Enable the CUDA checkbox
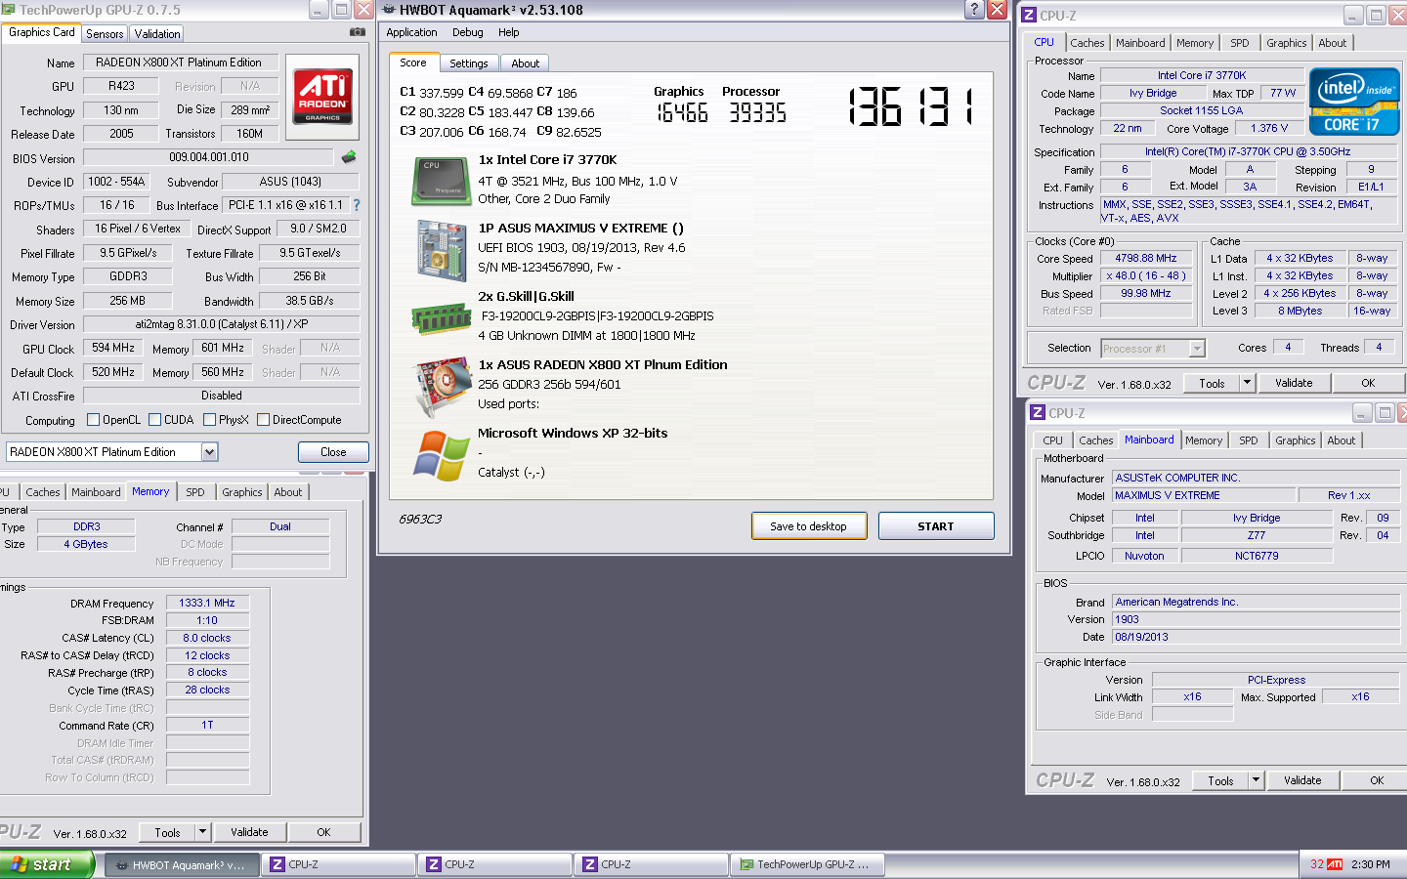This screenshot has width=1407, height=879. (x=154, y=420)
